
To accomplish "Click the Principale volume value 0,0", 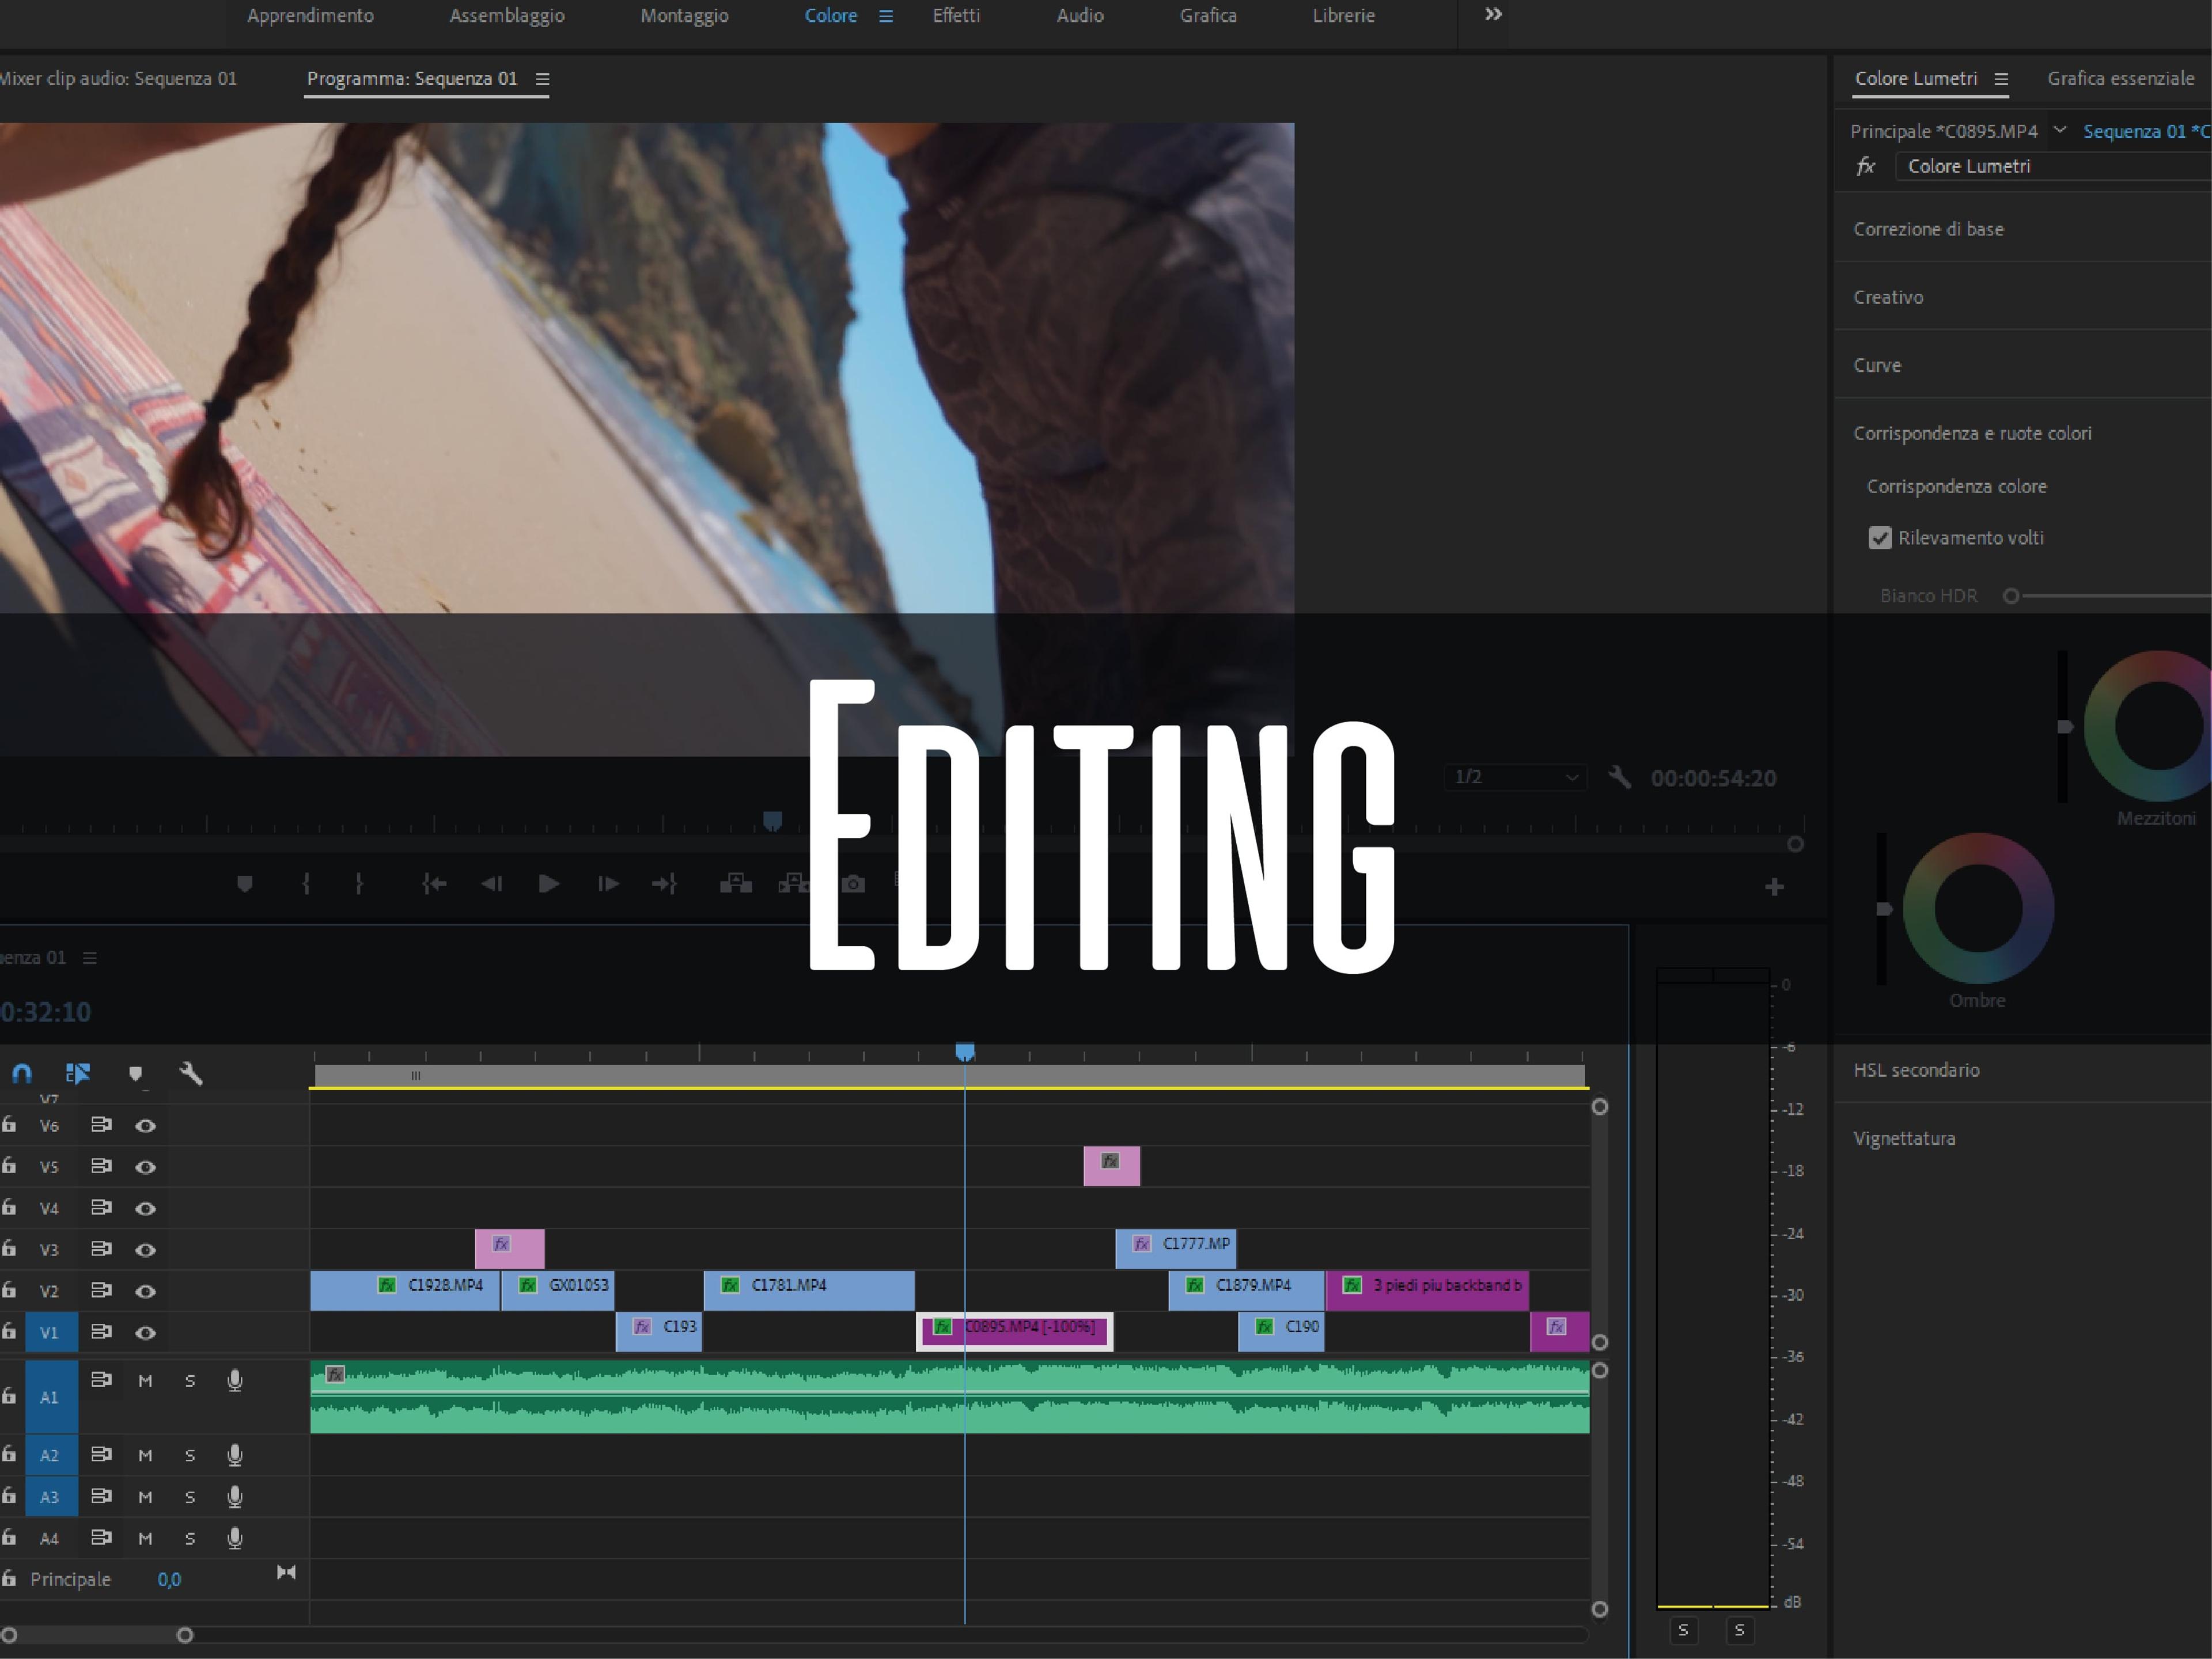I will pos(169,1580).
